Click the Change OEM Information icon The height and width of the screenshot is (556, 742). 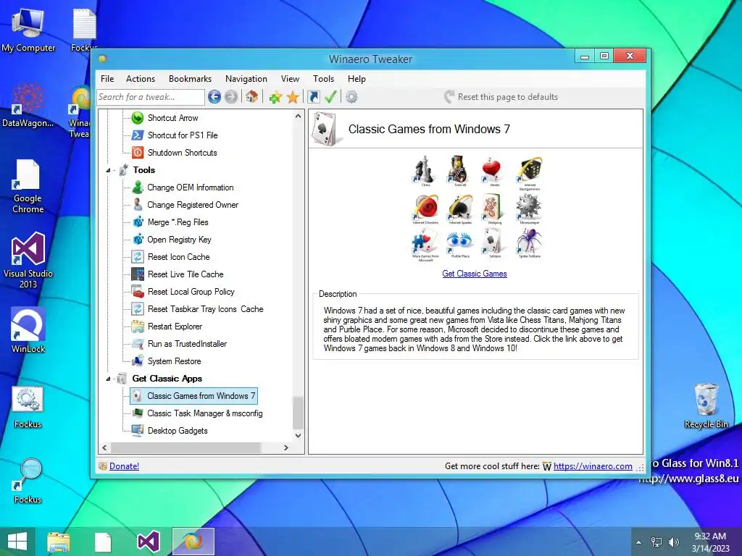click(x=138, y=188)
